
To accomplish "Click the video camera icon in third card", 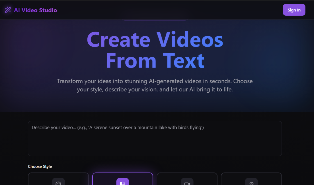I will point(187,183).
